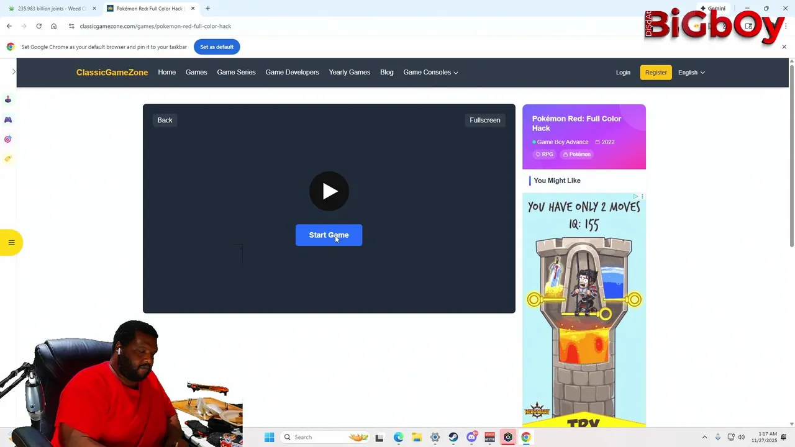Click the round play button in the game area
This screenshot has width=795, height=447.
329,191
